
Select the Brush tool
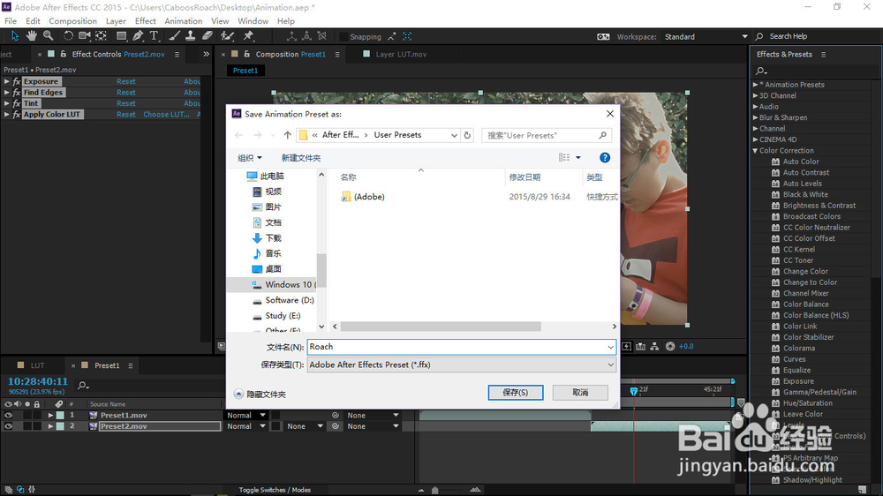[x=175, y=36]
